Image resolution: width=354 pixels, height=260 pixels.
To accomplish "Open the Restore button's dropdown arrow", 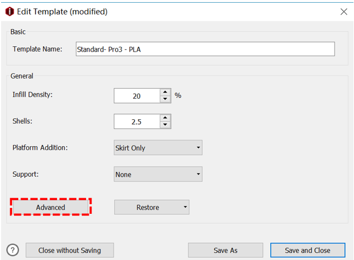I will (185, 207).
